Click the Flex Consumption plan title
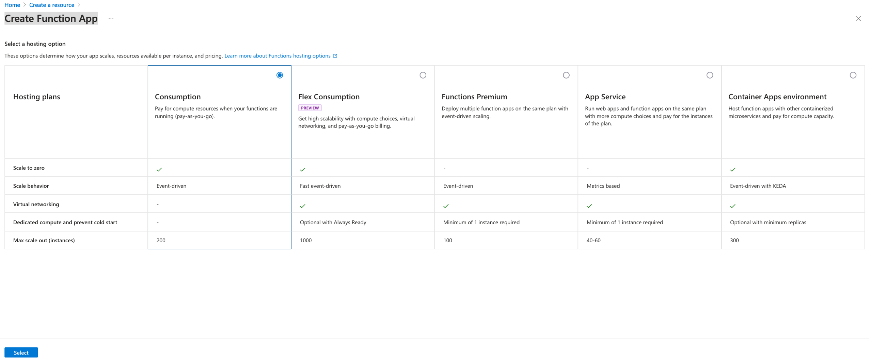The width and height of the screenshot is (871, 364). [329, 97]
